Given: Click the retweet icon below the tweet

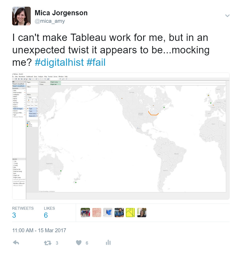Looking at the screenshot, I should click(47, 243).
